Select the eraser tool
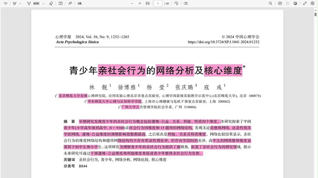Screen dimensions: 318x178 (x=51, y=4)
